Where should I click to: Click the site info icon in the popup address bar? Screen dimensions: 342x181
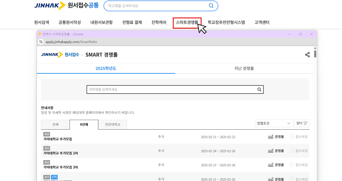pos(41,42)
